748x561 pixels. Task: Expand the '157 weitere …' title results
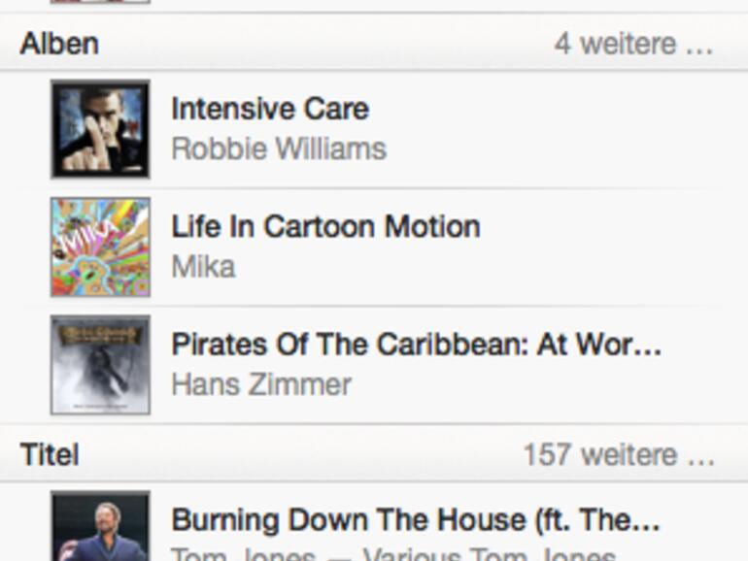619,454
